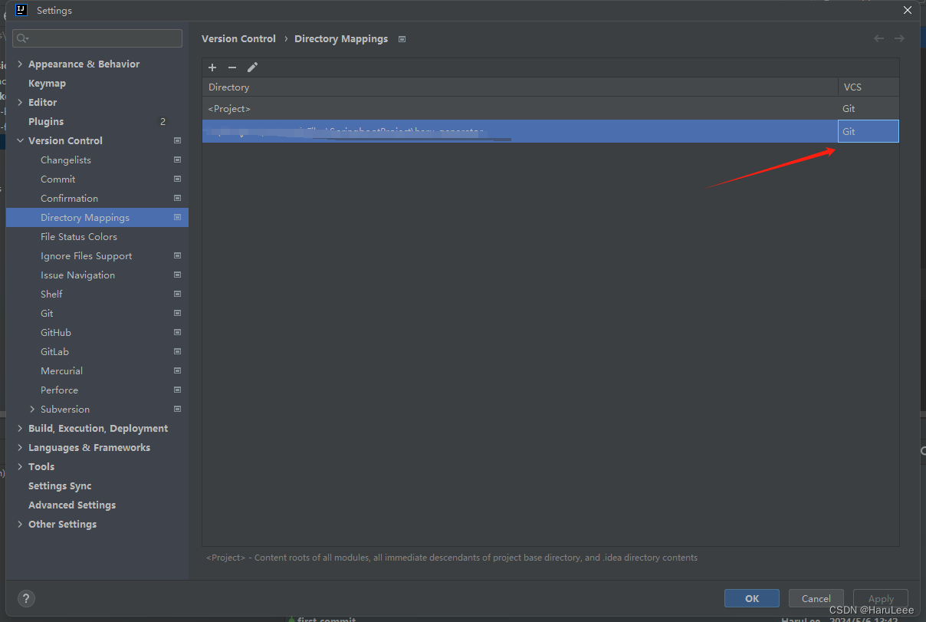
Task: Click the back navigation arrow
Action: pos(878,38)
